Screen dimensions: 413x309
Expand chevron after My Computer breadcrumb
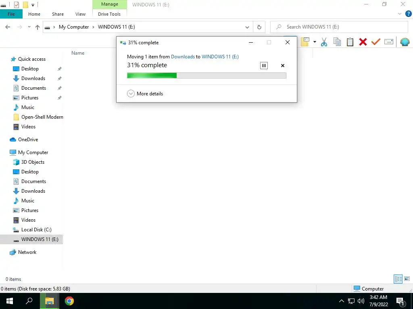pyautogui.click(x=93, y=27)
